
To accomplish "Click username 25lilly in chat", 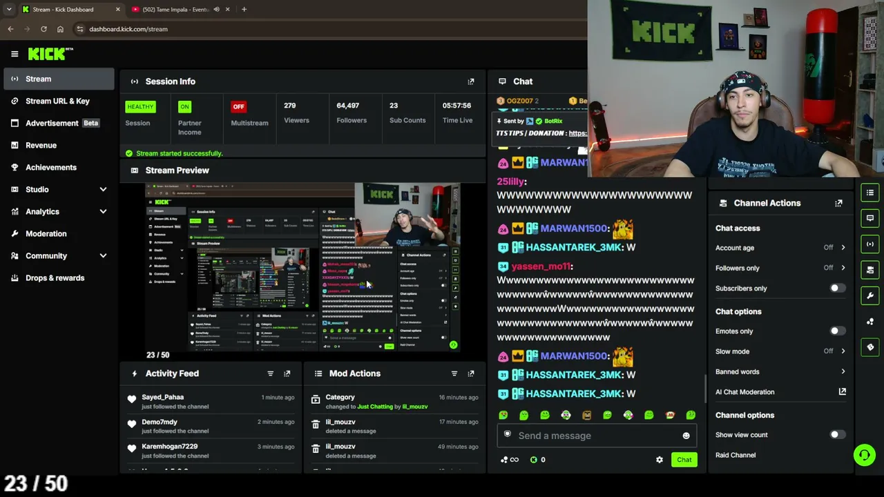I will point(512,182).
